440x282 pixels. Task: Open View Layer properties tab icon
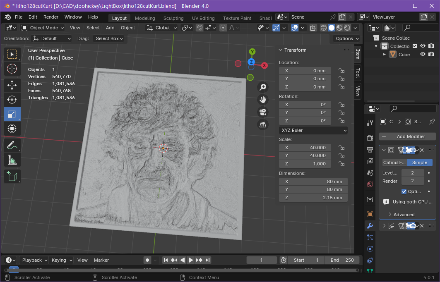pos(370,161)
